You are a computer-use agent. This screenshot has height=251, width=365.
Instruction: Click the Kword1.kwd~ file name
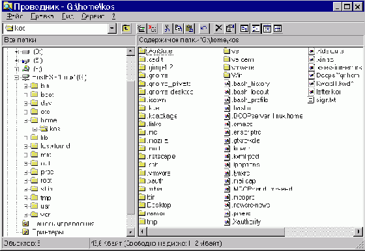335,84
